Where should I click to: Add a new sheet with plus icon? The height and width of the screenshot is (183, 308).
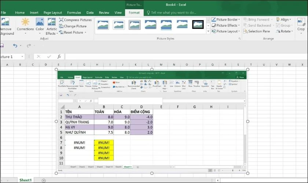point(44,180)
